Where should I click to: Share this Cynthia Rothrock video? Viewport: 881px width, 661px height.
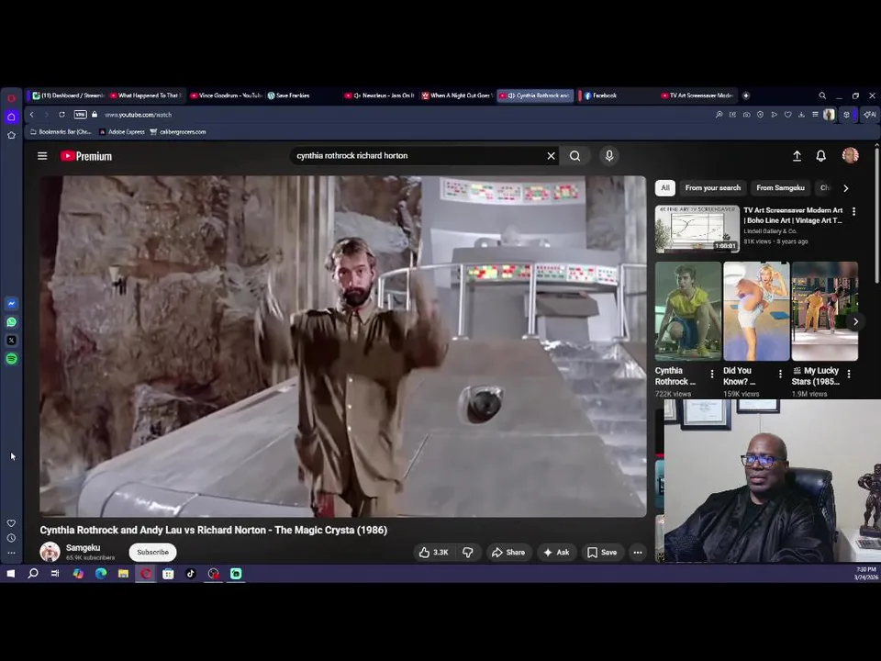(x=507, y=553)
